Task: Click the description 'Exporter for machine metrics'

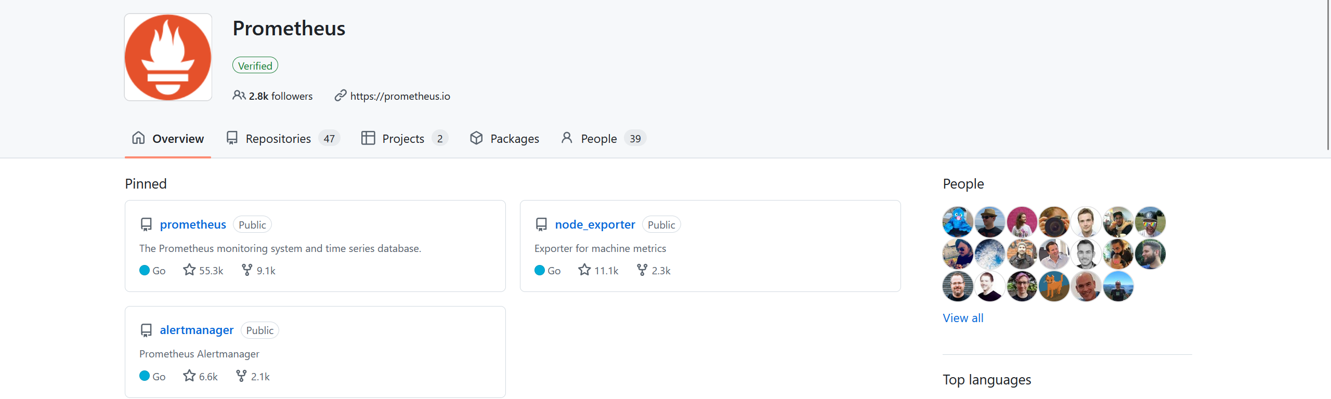Action: (x=600, y=248)
